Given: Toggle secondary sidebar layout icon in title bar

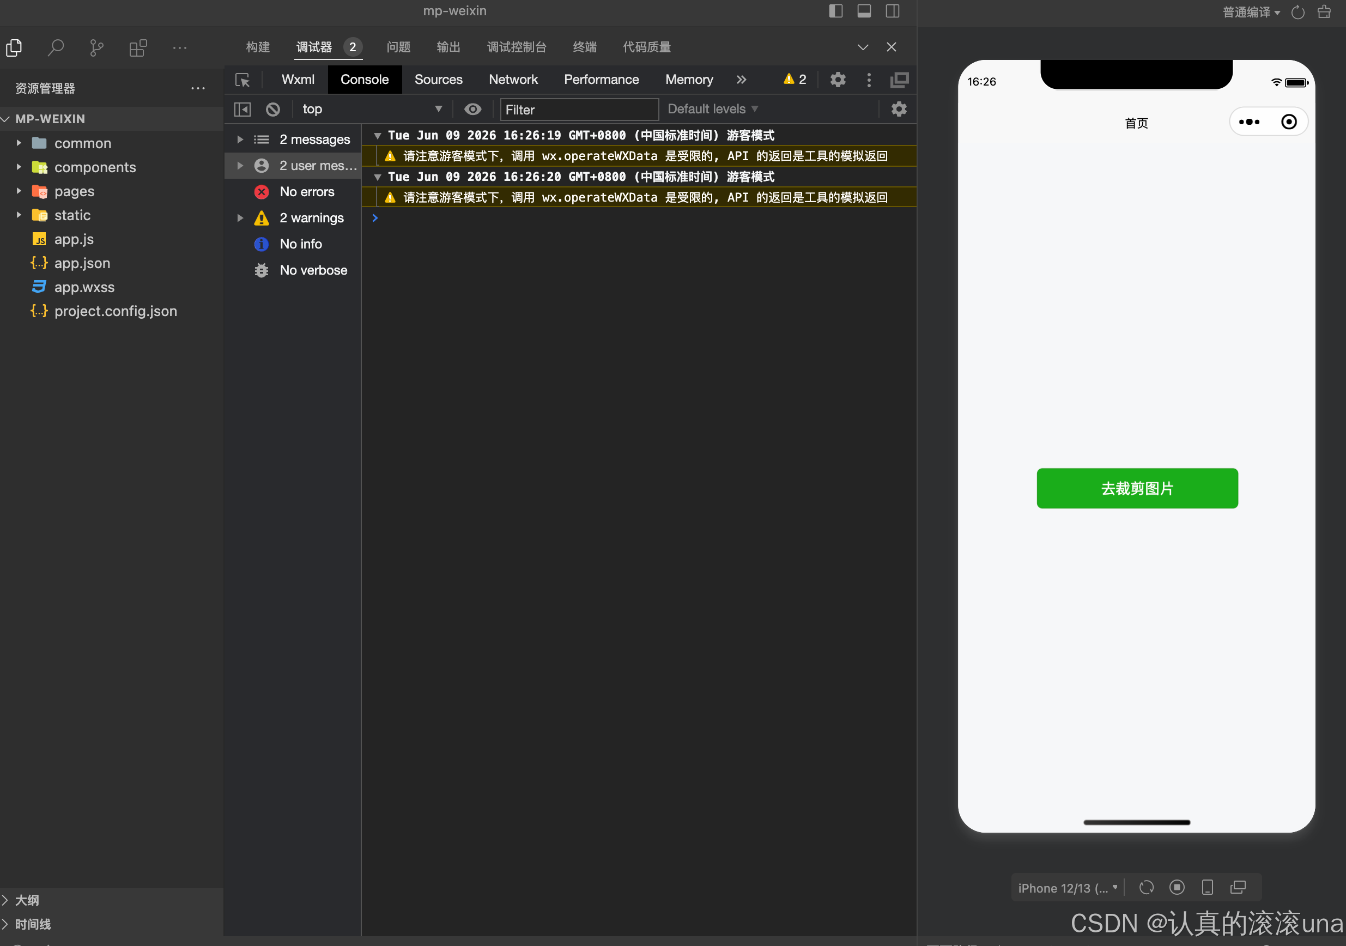Looking at the screenshot, I should tap(892, 11).
